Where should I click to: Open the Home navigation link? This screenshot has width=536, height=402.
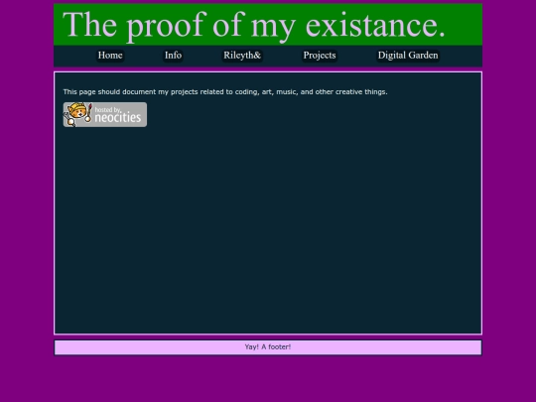pyautogui.click(x=110, y=56)
